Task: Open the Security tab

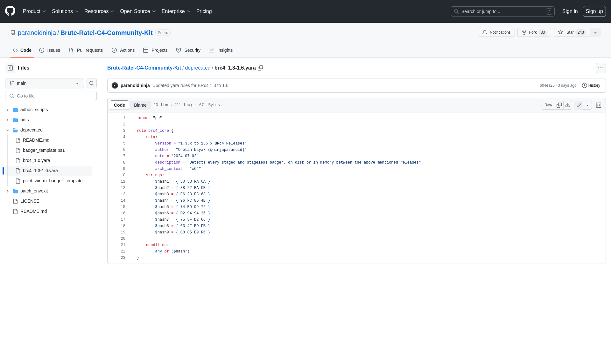Action: pyautogui.click(x=188, y=50)
